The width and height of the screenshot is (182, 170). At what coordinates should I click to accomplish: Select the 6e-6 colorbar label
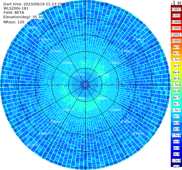pos(176,72)
